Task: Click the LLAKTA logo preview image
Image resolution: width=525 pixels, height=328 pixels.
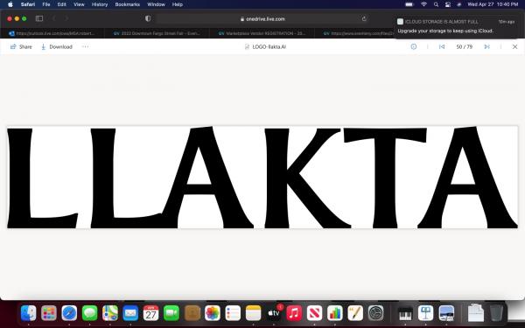Action: click(262, 178)
